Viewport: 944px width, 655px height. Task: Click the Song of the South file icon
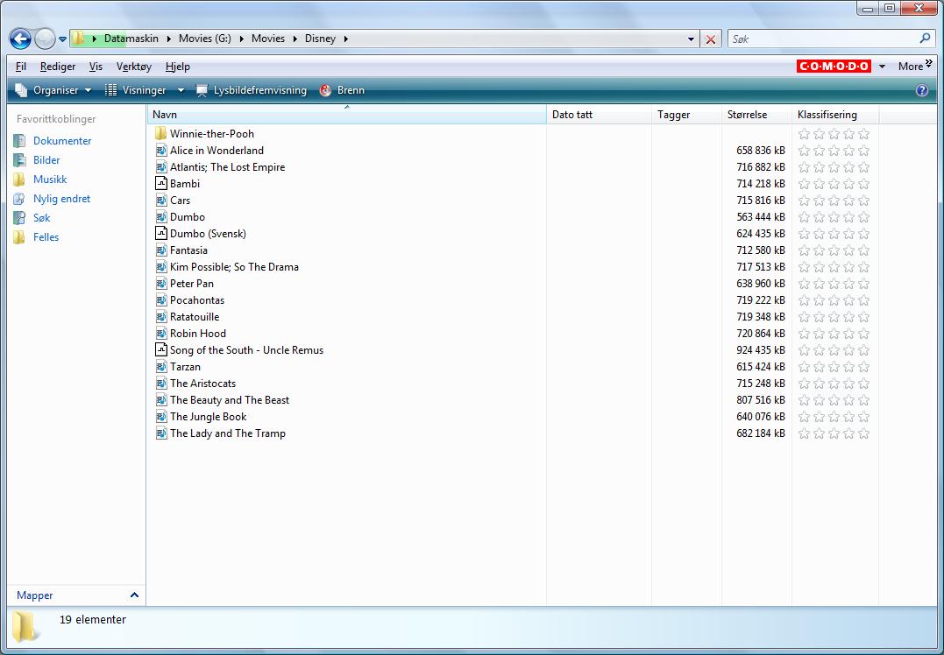coord(160,350)
